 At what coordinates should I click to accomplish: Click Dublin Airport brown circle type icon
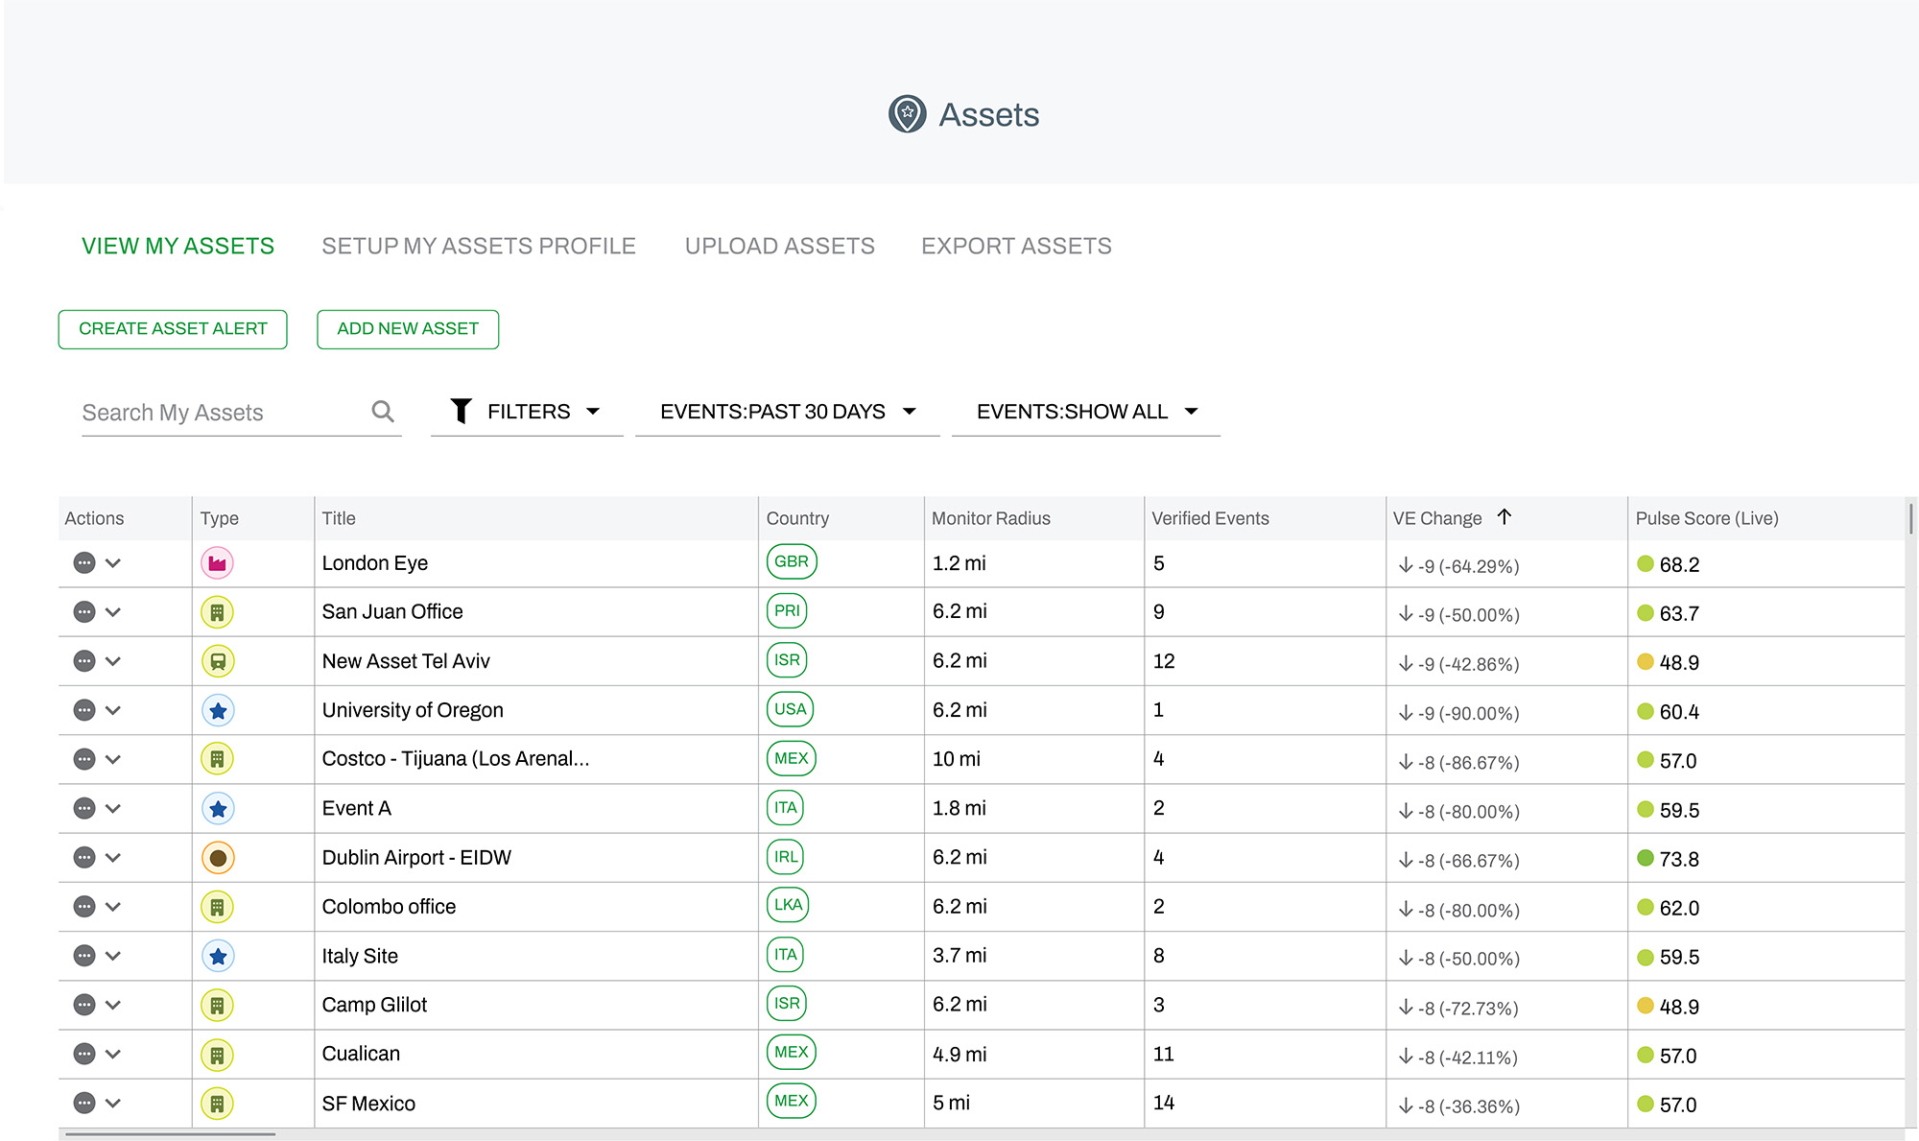[218, 858]
